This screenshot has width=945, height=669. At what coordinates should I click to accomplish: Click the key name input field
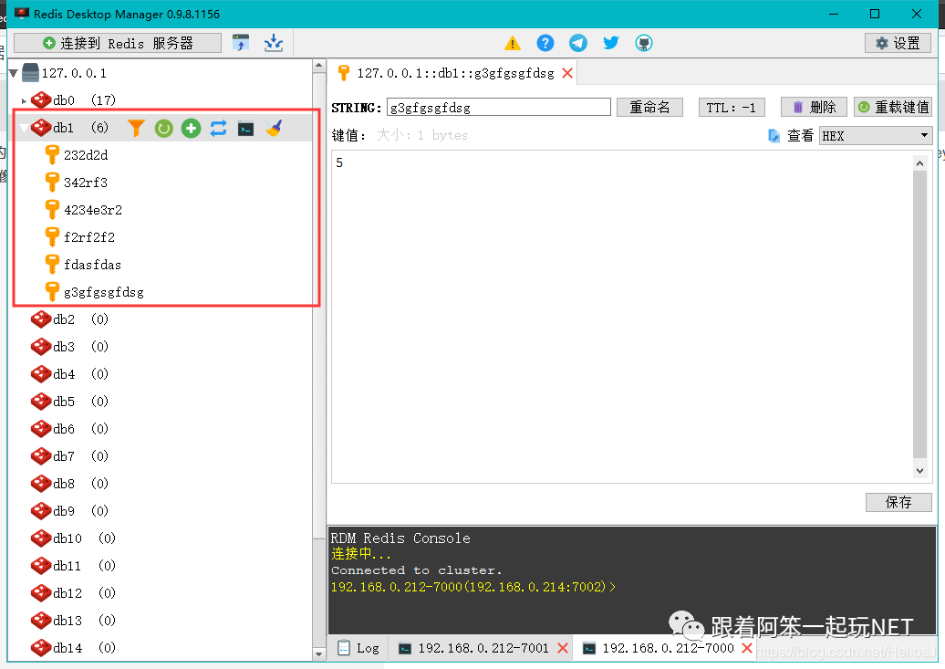click(x=498, y=108)
